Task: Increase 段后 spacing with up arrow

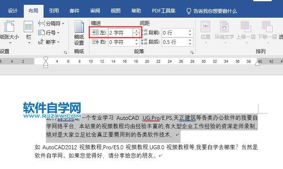Action: click(x=190, y=40)
